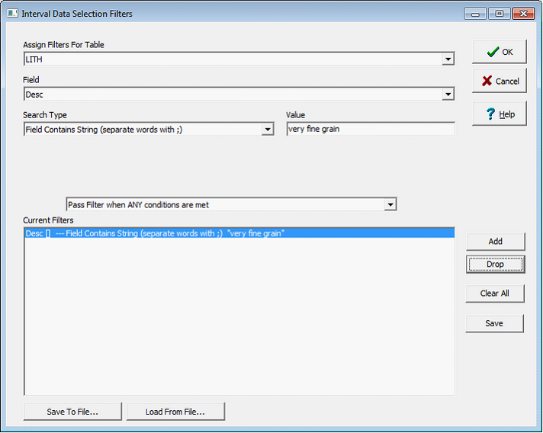The height and width of the screenshot is (433, 543).
Task: Drop the selected filter
Action: [495, 265]
